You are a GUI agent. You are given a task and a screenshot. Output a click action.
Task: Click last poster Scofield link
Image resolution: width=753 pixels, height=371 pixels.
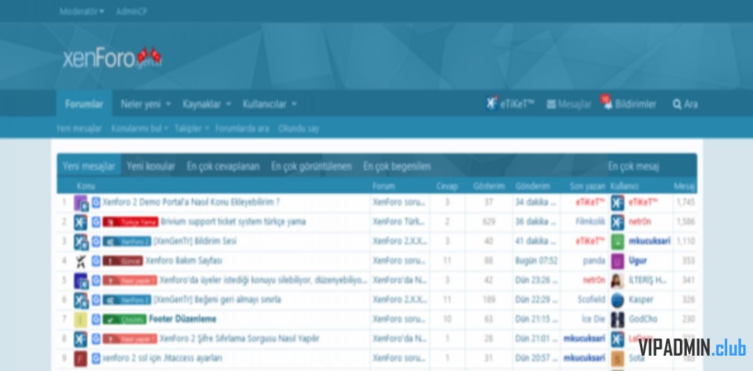[x=591, y=299]
